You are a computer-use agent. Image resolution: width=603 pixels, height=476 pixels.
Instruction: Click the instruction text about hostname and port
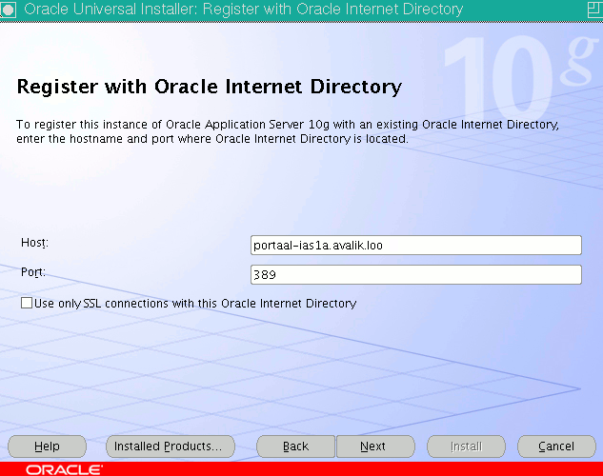coord(288,131)
